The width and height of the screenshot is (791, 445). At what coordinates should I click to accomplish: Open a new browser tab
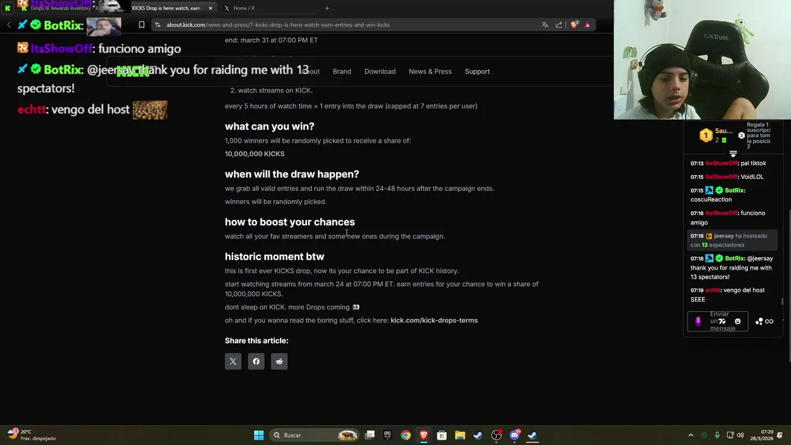[327, 8]
